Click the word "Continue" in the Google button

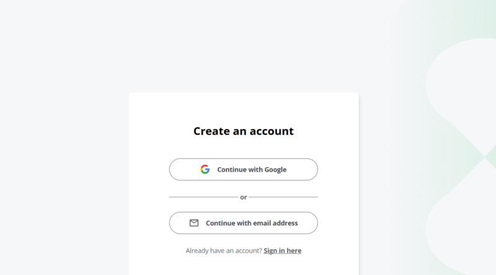tap(231, 169)
